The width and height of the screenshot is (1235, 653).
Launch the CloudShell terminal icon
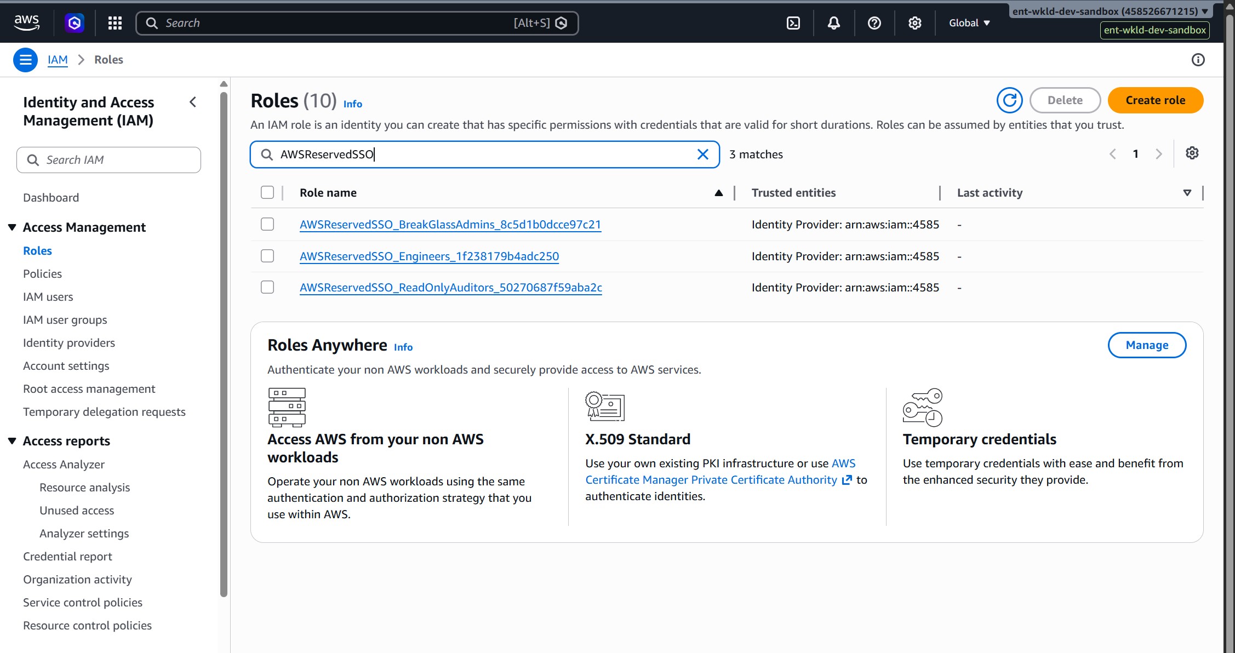[793, 22]
